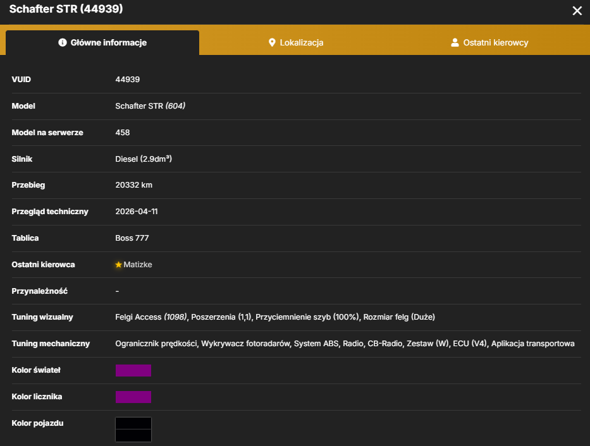The width and height of the screenshot is (590, 446).
Task: Click the Wykrywacz fotoradarów tuning entry
Action: click(x=245, y=344)
